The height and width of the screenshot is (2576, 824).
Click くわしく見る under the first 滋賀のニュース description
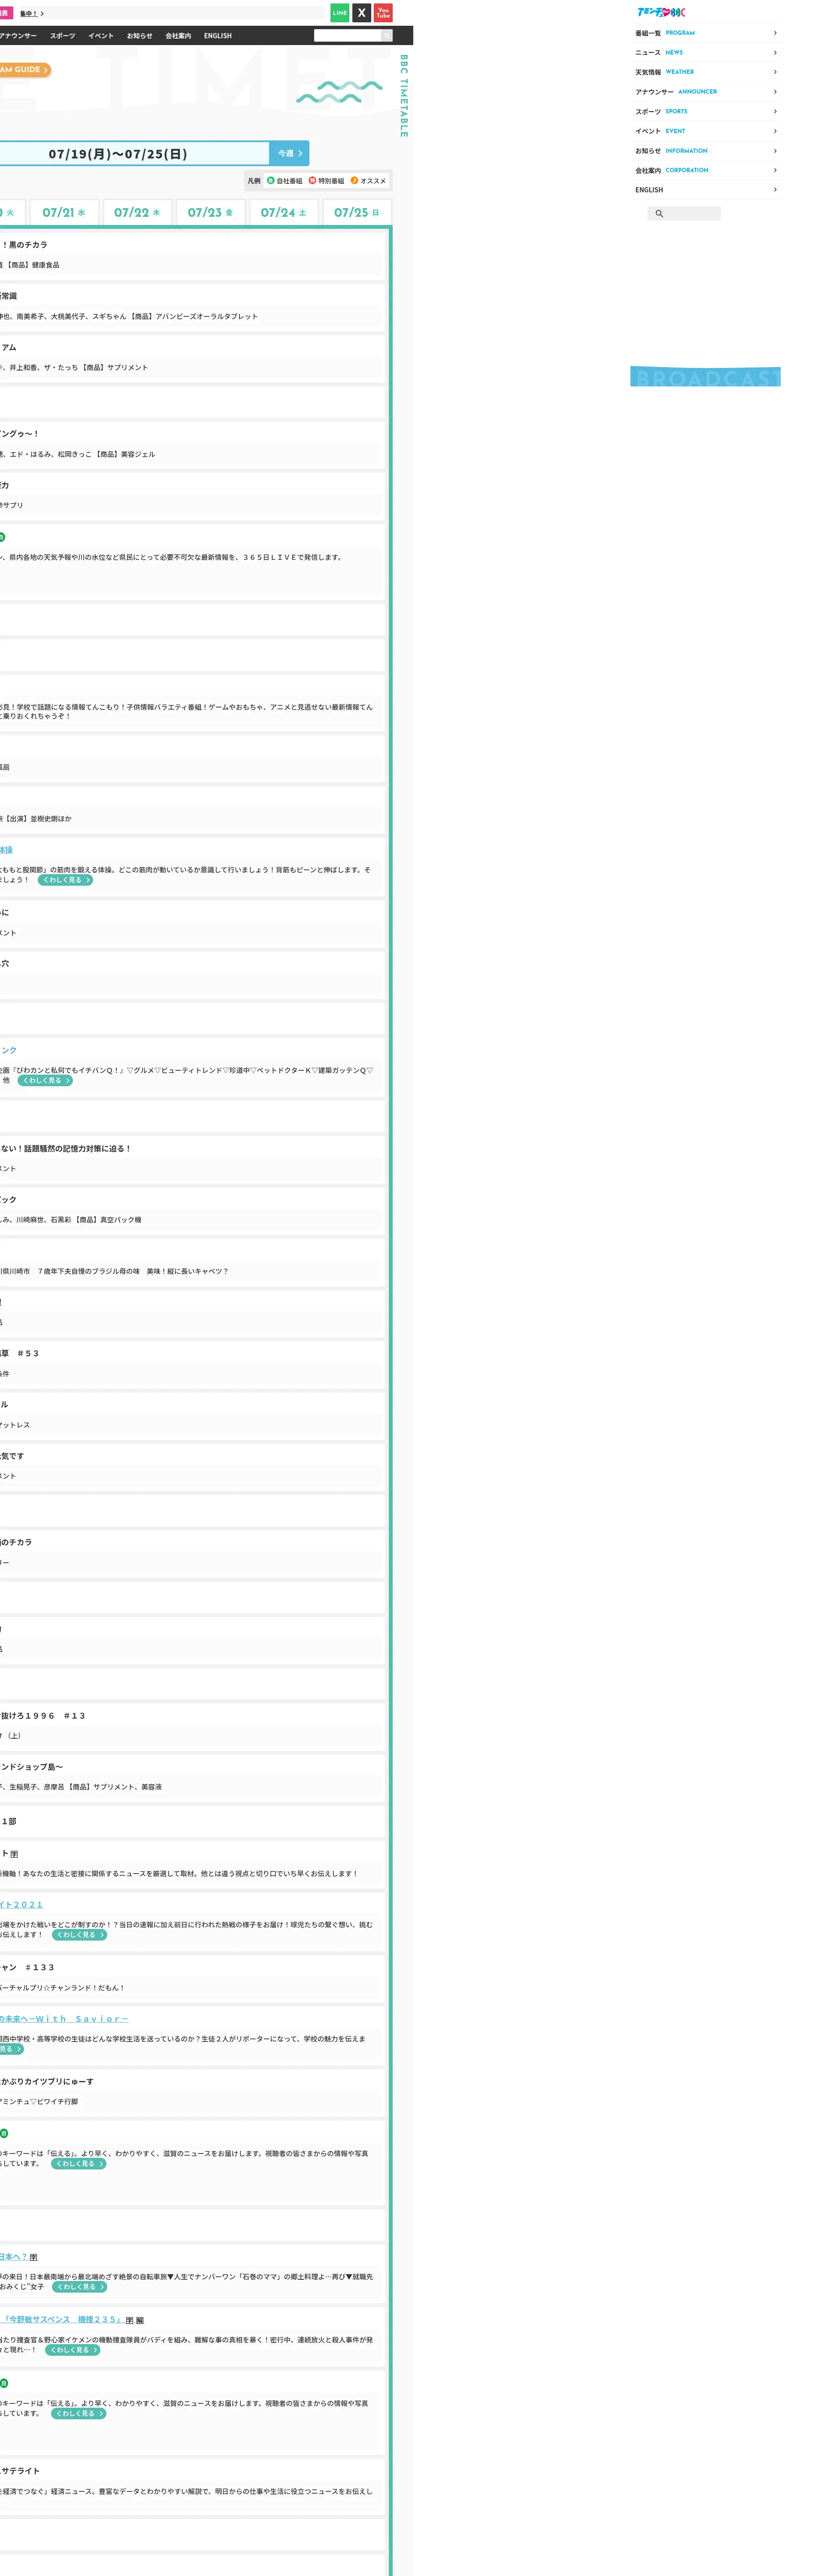click(x=78, y=2164)
